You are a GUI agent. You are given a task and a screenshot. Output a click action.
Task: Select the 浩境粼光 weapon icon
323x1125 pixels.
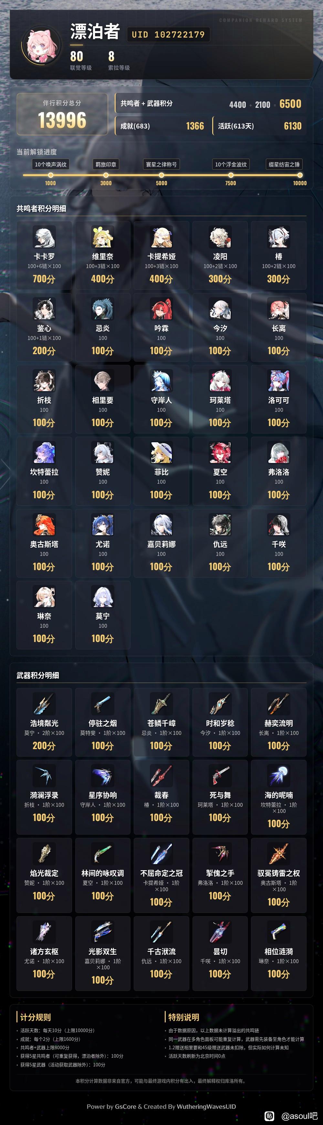point(44,704)
